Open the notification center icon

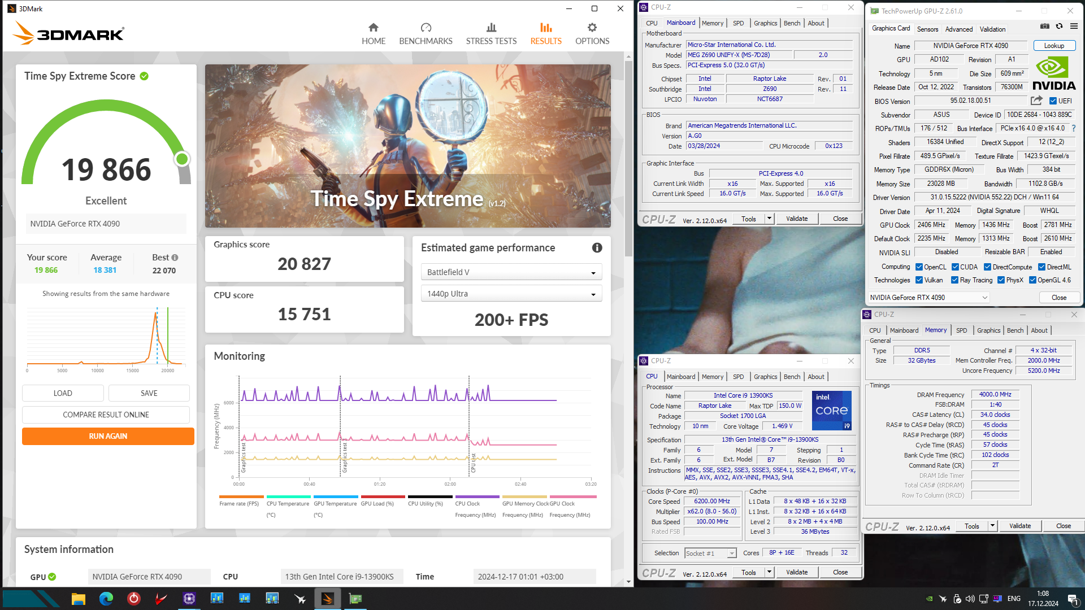[1072, 599]
